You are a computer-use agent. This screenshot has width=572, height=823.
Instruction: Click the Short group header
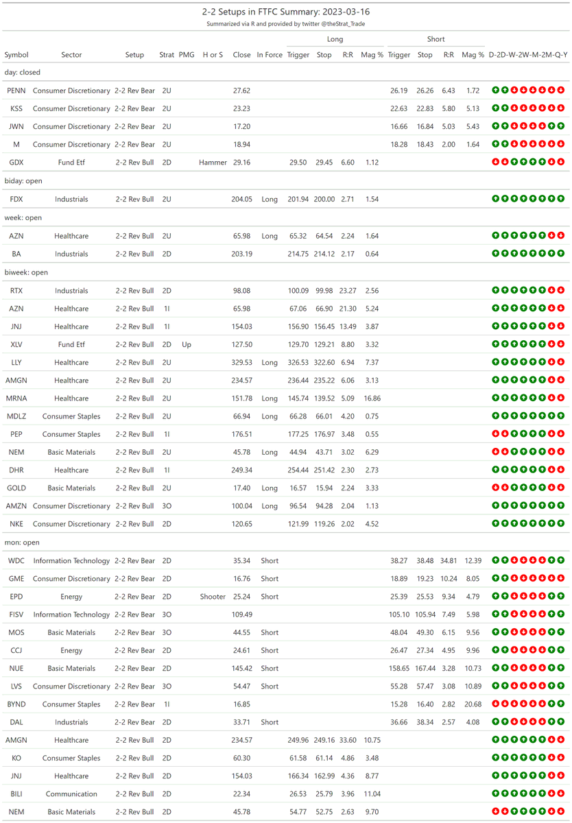[436, 39]
